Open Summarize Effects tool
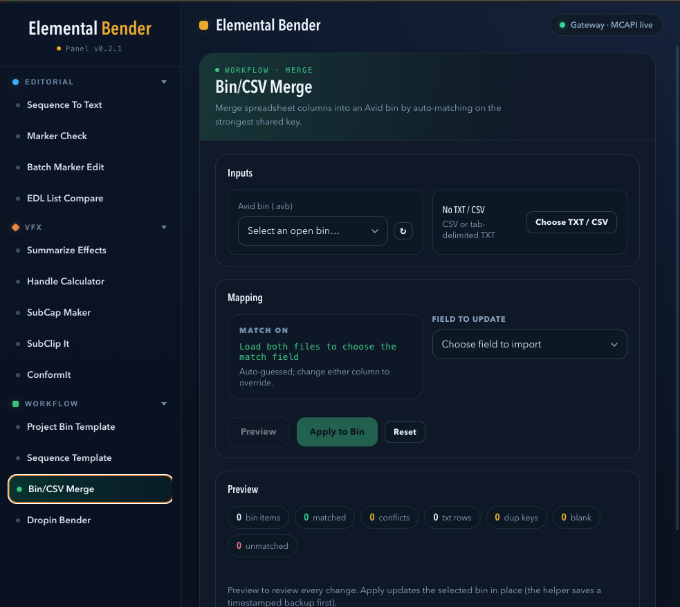This screenshot has width=680, height=607. [66, 251]
